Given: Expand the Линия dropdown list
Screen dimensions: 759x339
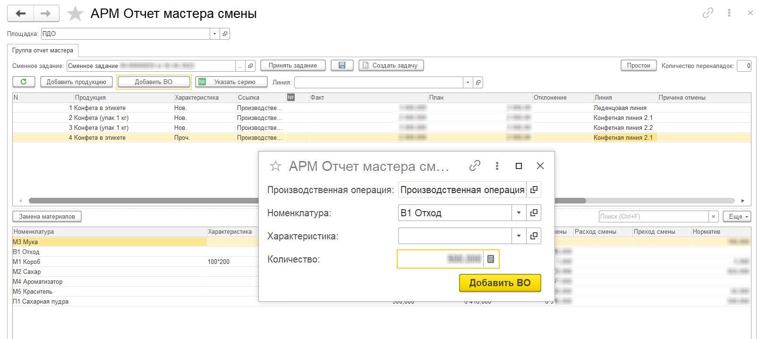Looking at the screenshot, I should [x=468, y=83].
